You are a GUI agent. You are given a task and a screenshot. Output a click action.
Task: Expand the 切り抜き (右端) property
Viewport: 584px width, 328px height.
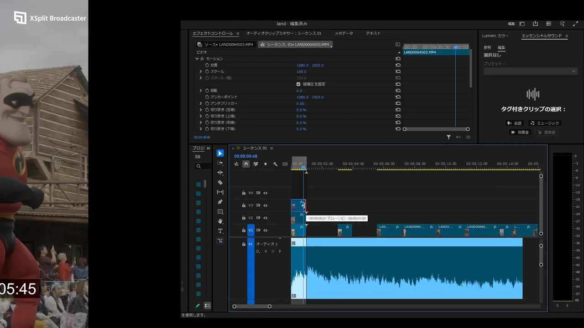tap(201, 123)
